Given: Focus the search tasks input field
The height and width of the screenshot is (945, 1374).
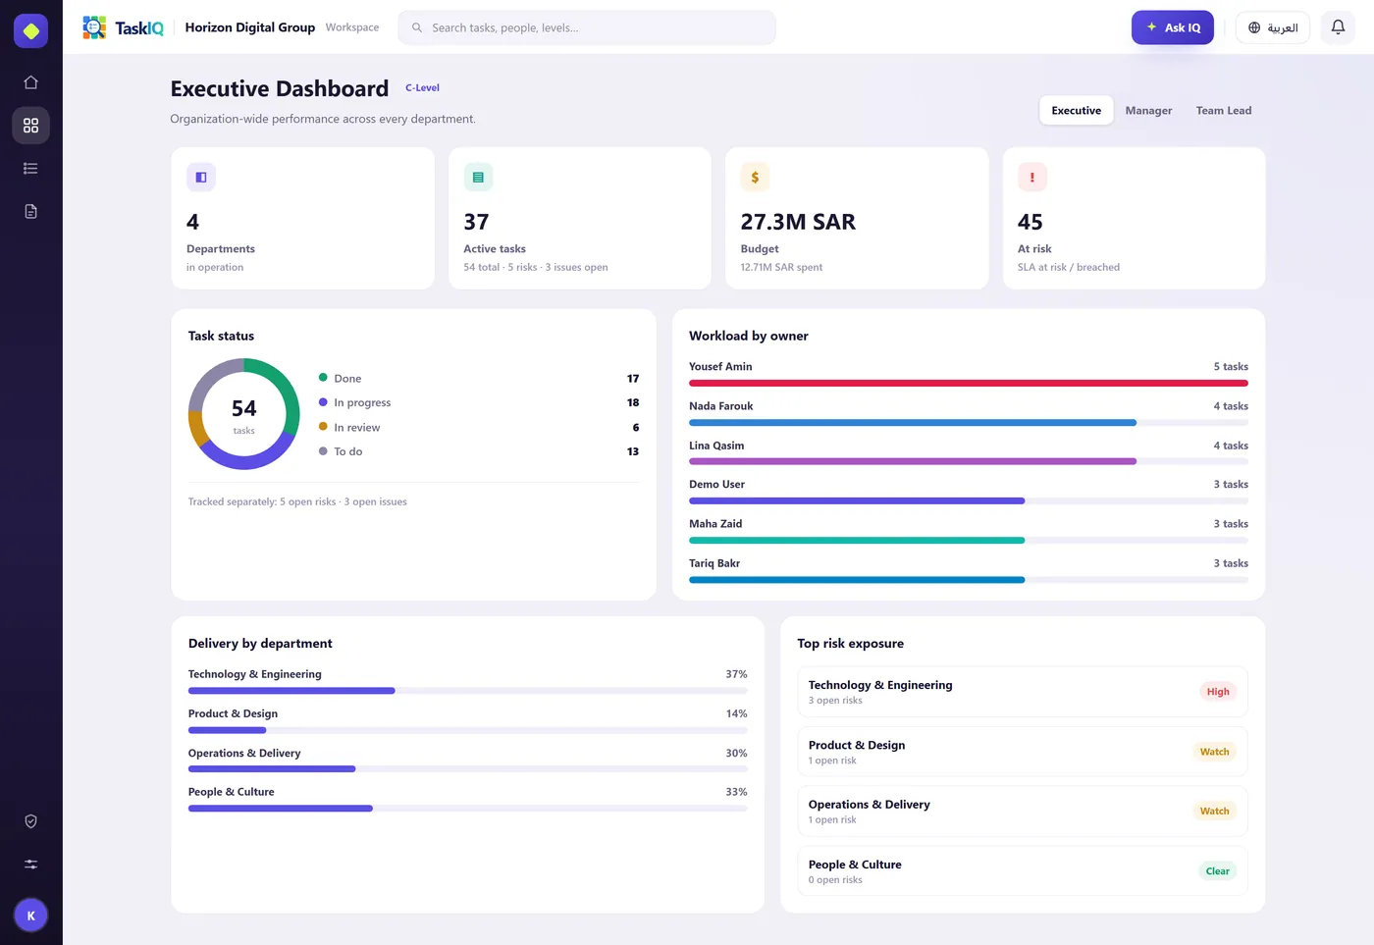Looking at the screenshot, I should pos(587,27).
